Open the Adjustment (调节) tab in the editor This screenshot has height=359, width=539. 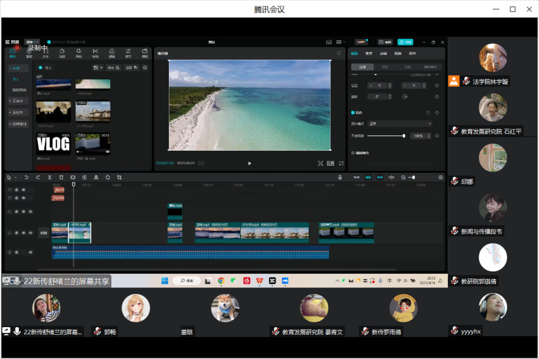point(128,53)
